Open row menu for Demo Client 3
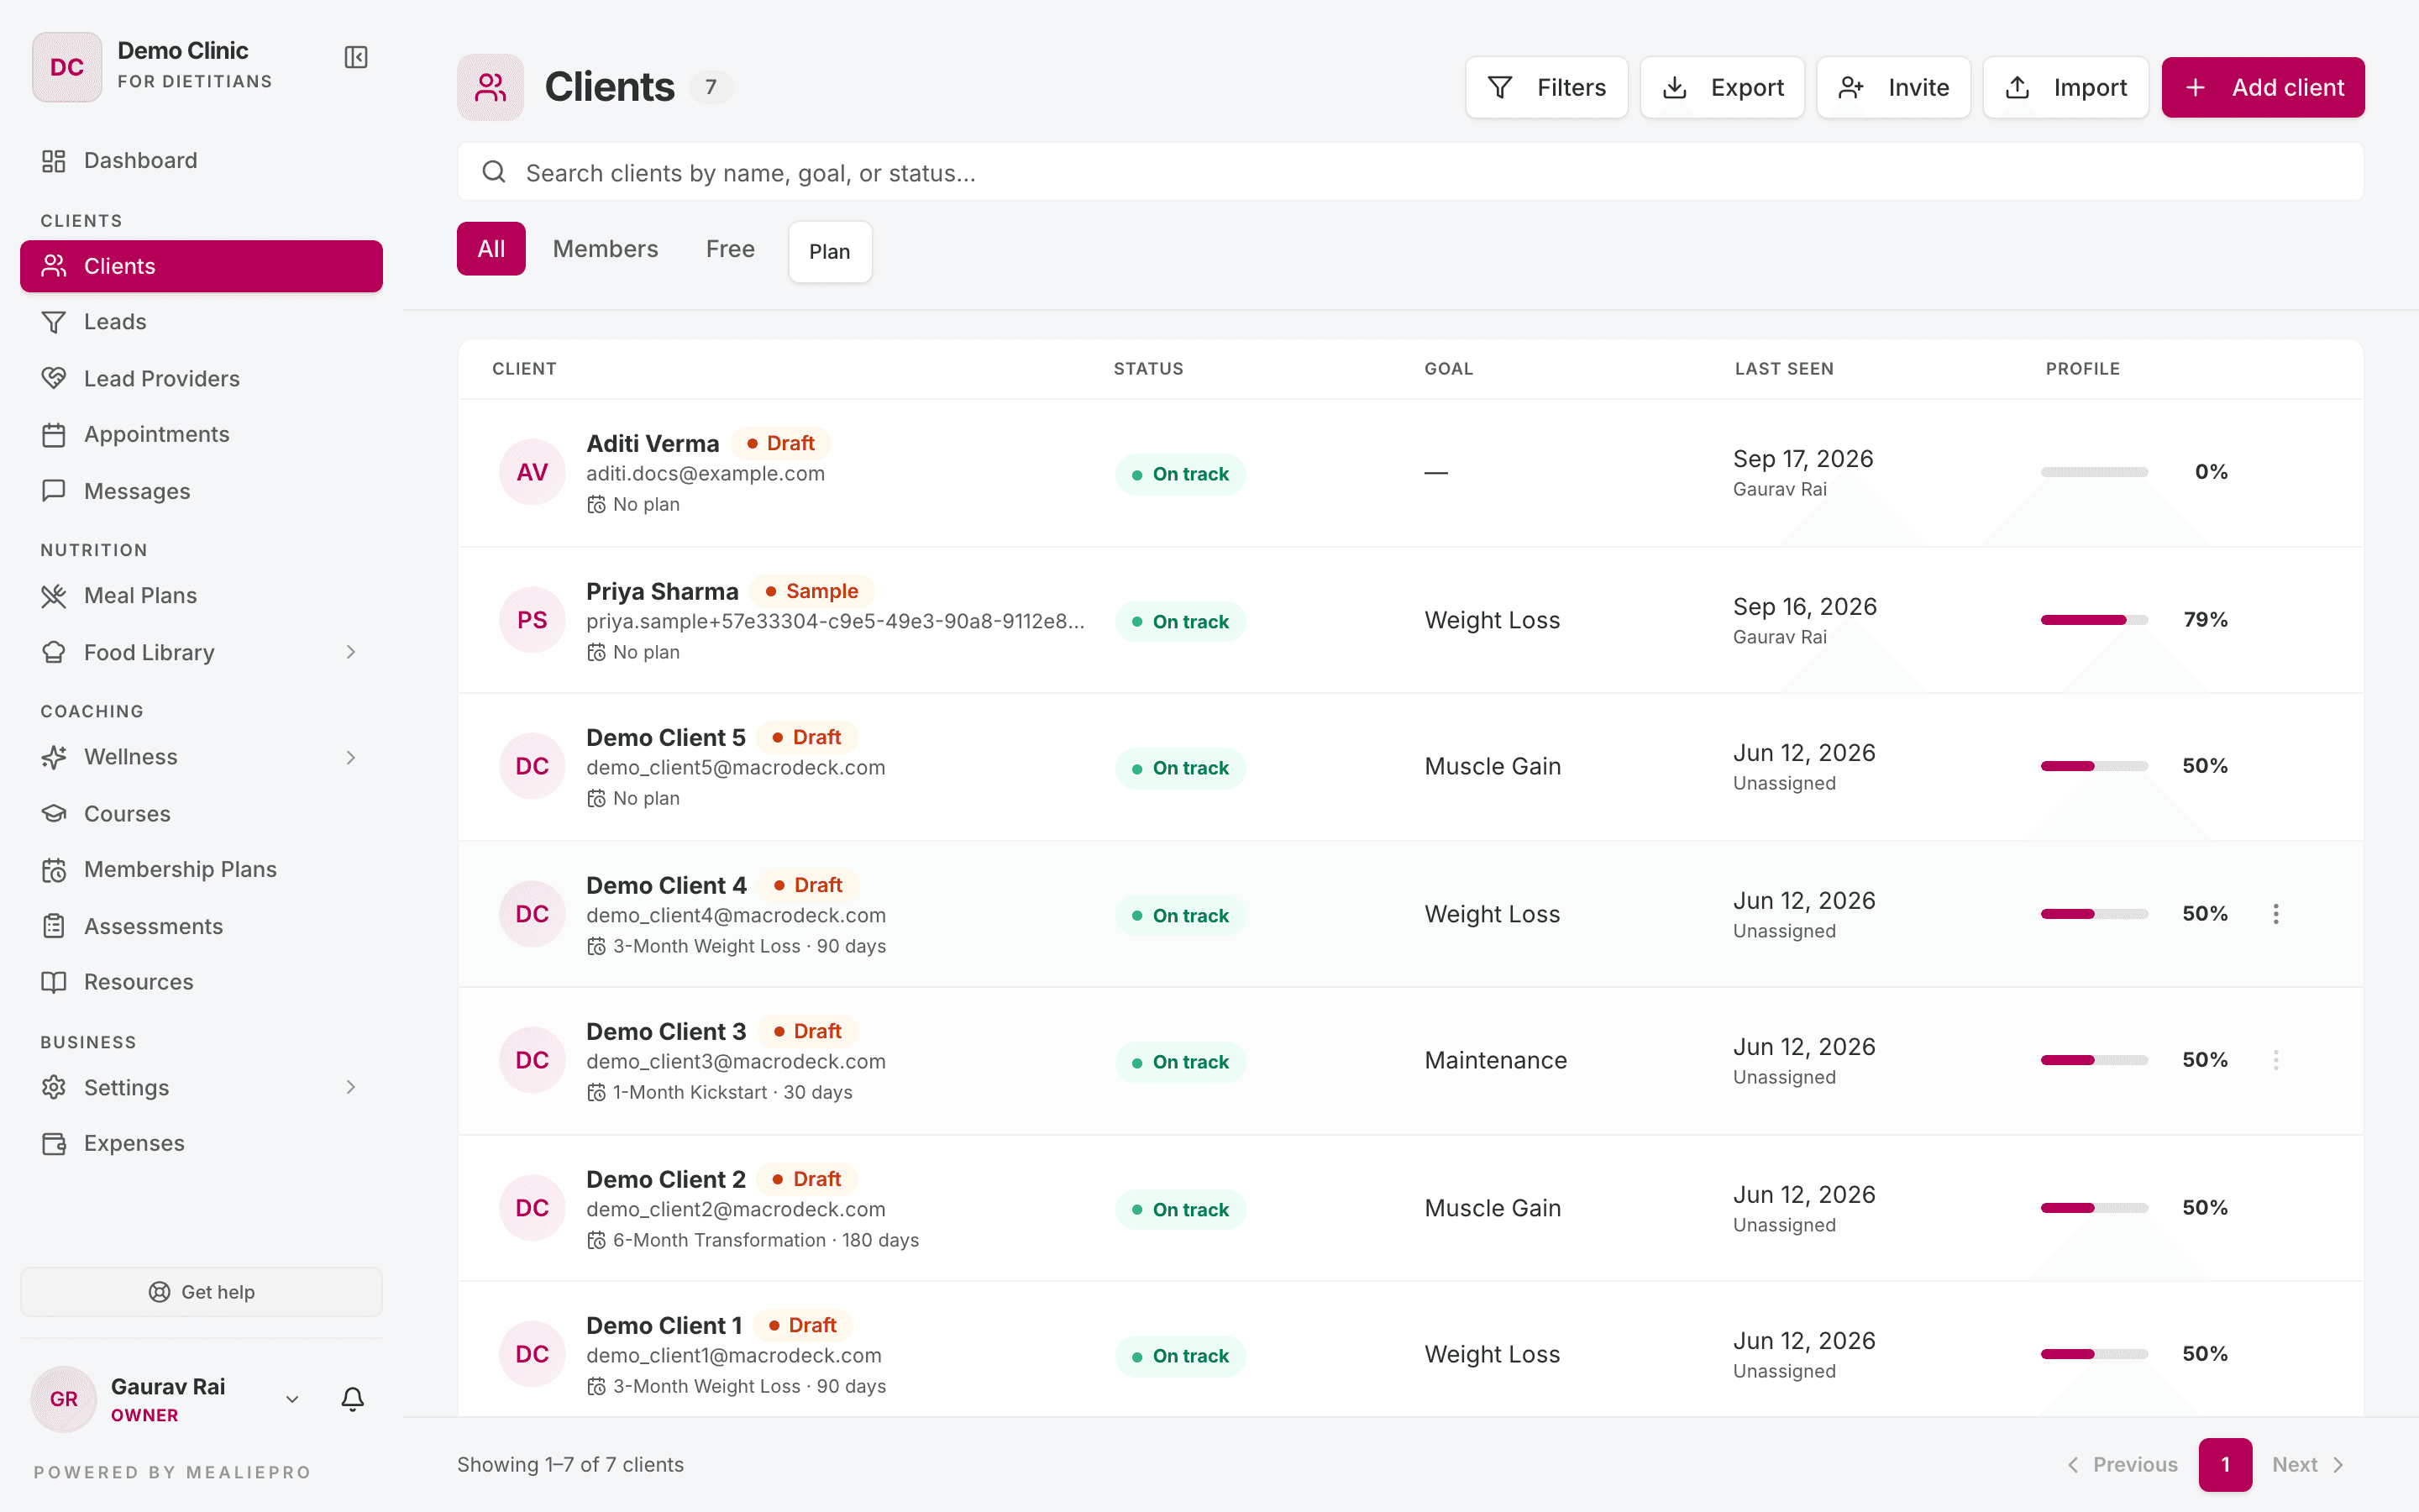The height and width of the screenshot is (1512, 2419). pyautogui.click(x=2276, y=1060)
